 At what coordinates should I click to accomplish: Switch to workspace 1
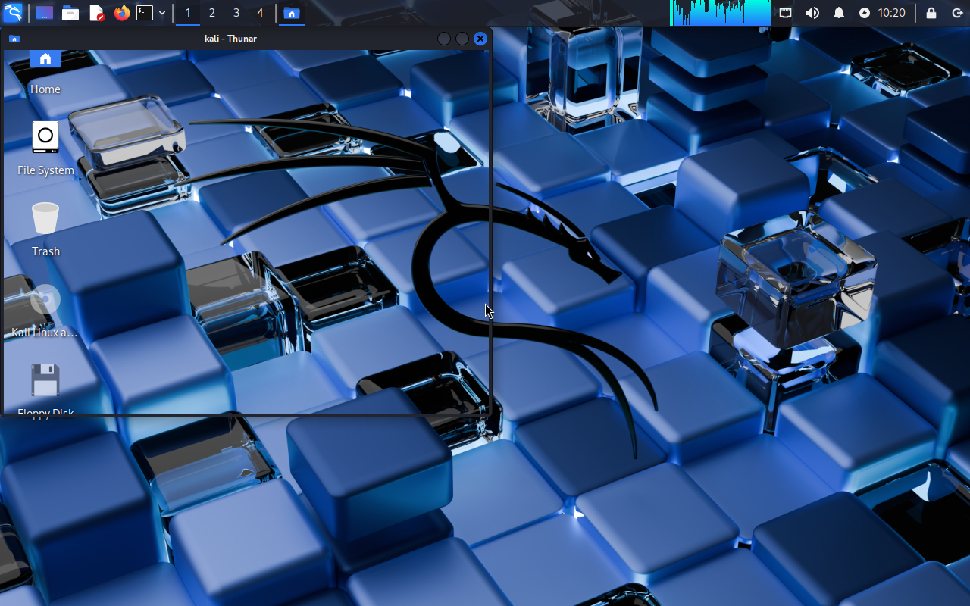pos(188,13)
